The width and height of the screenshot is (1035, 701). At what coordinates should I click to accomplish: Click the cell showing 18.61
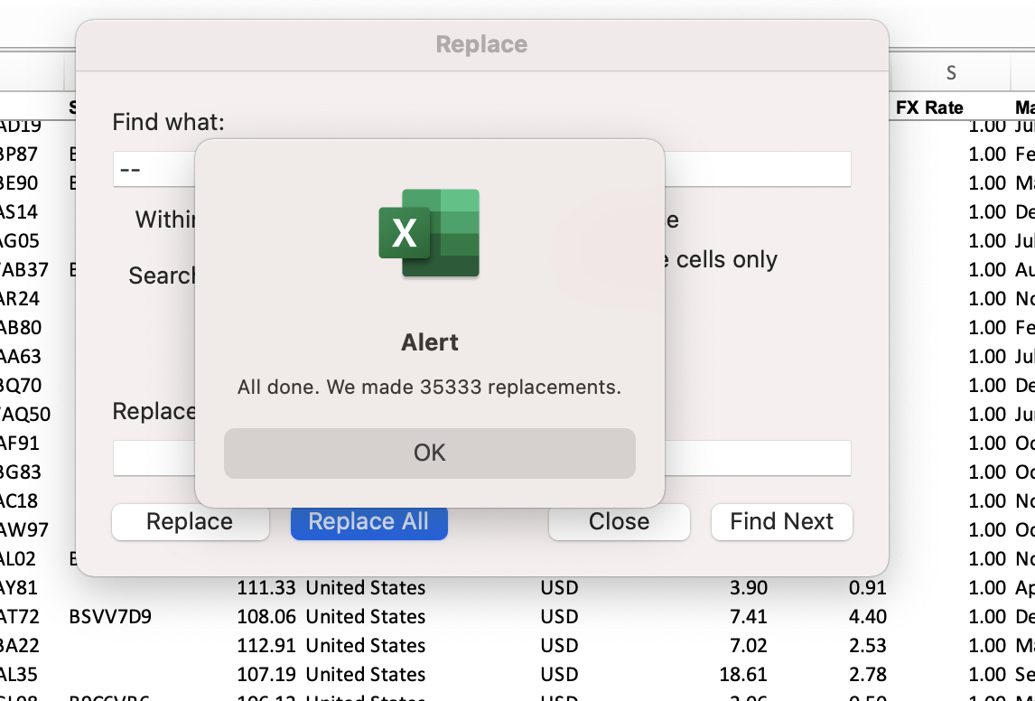tap(748, 675)
